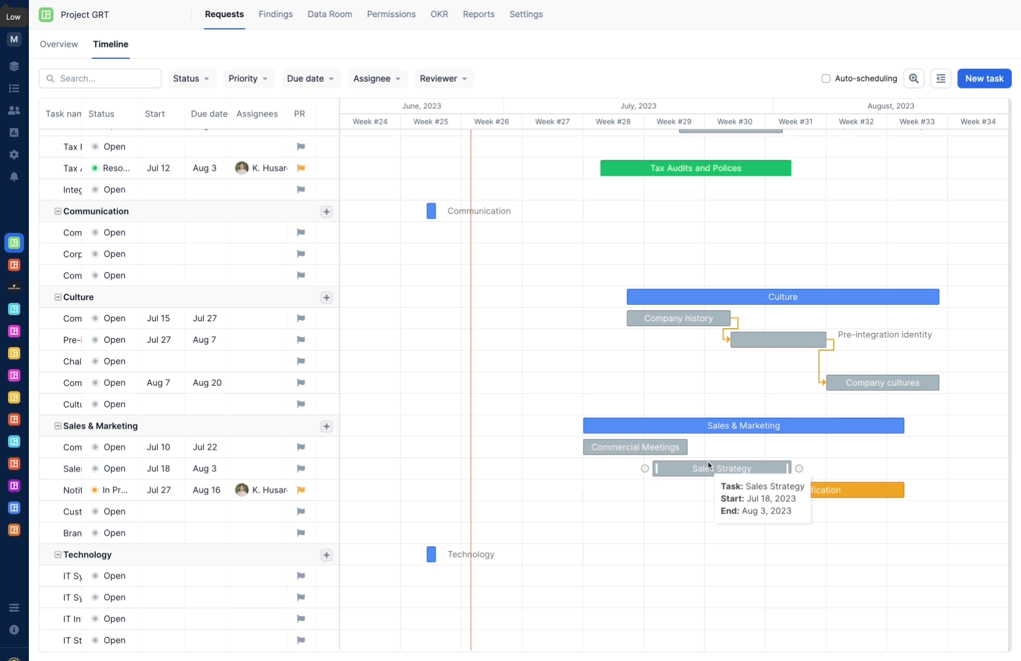Open notifications via the bell icon
This screenshot has width=1021, height=661.
click(14, 177)
